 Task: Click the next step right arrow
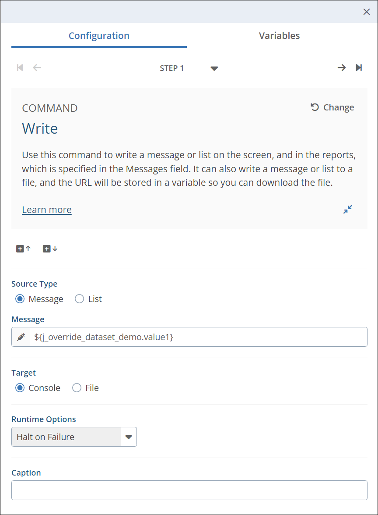point(341,67)
